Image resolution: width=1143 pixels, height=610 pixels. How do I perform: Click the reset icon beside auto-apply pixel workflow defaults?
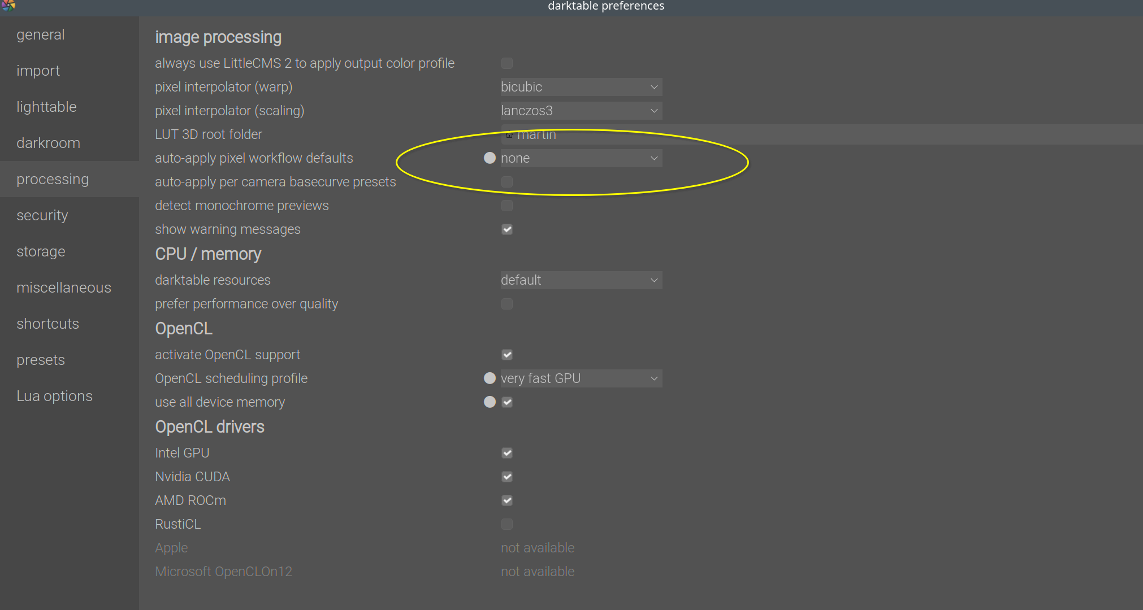coord(490,158)
